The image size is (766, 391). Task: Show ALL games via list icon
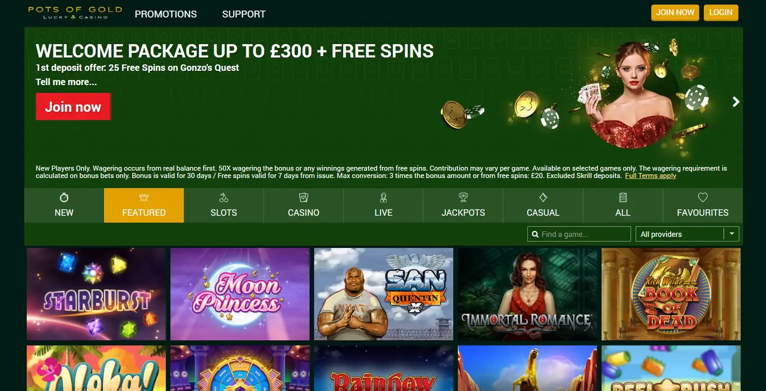623,197
